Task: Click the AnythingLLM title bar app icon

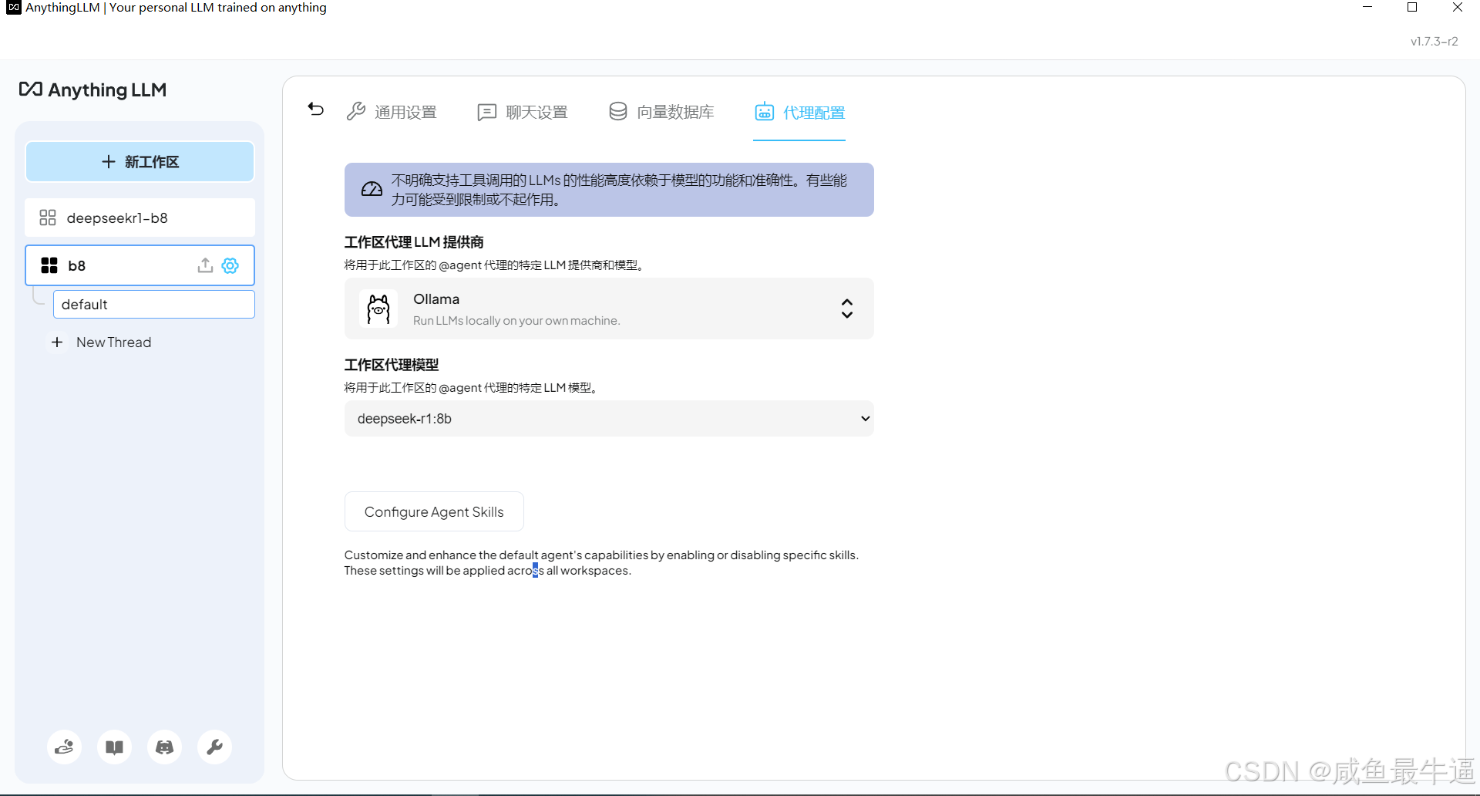Action: (13, 8)
